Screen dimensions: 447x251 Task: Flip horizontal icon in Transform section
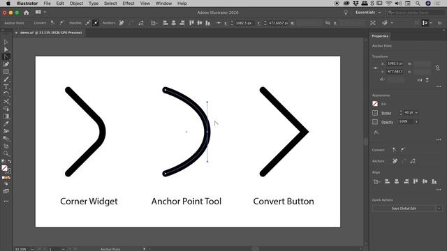pyautogui.click(x=420, y=80)
